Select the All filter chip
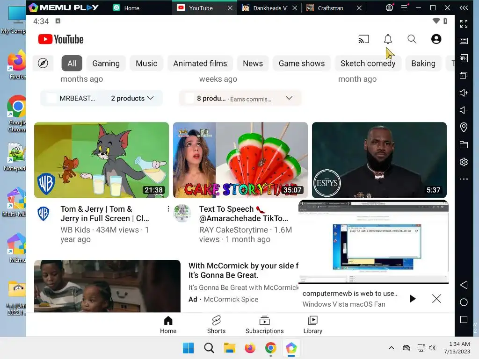The image size is (479, 359). pos(72,63)
